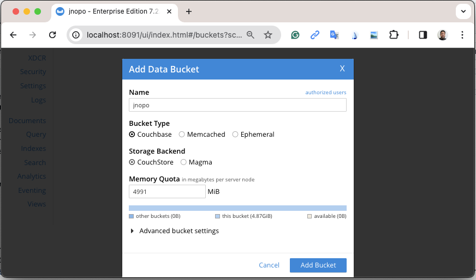Click the this bucket legend swatch
The image size is (476, 280).
[x=217, y=216]
